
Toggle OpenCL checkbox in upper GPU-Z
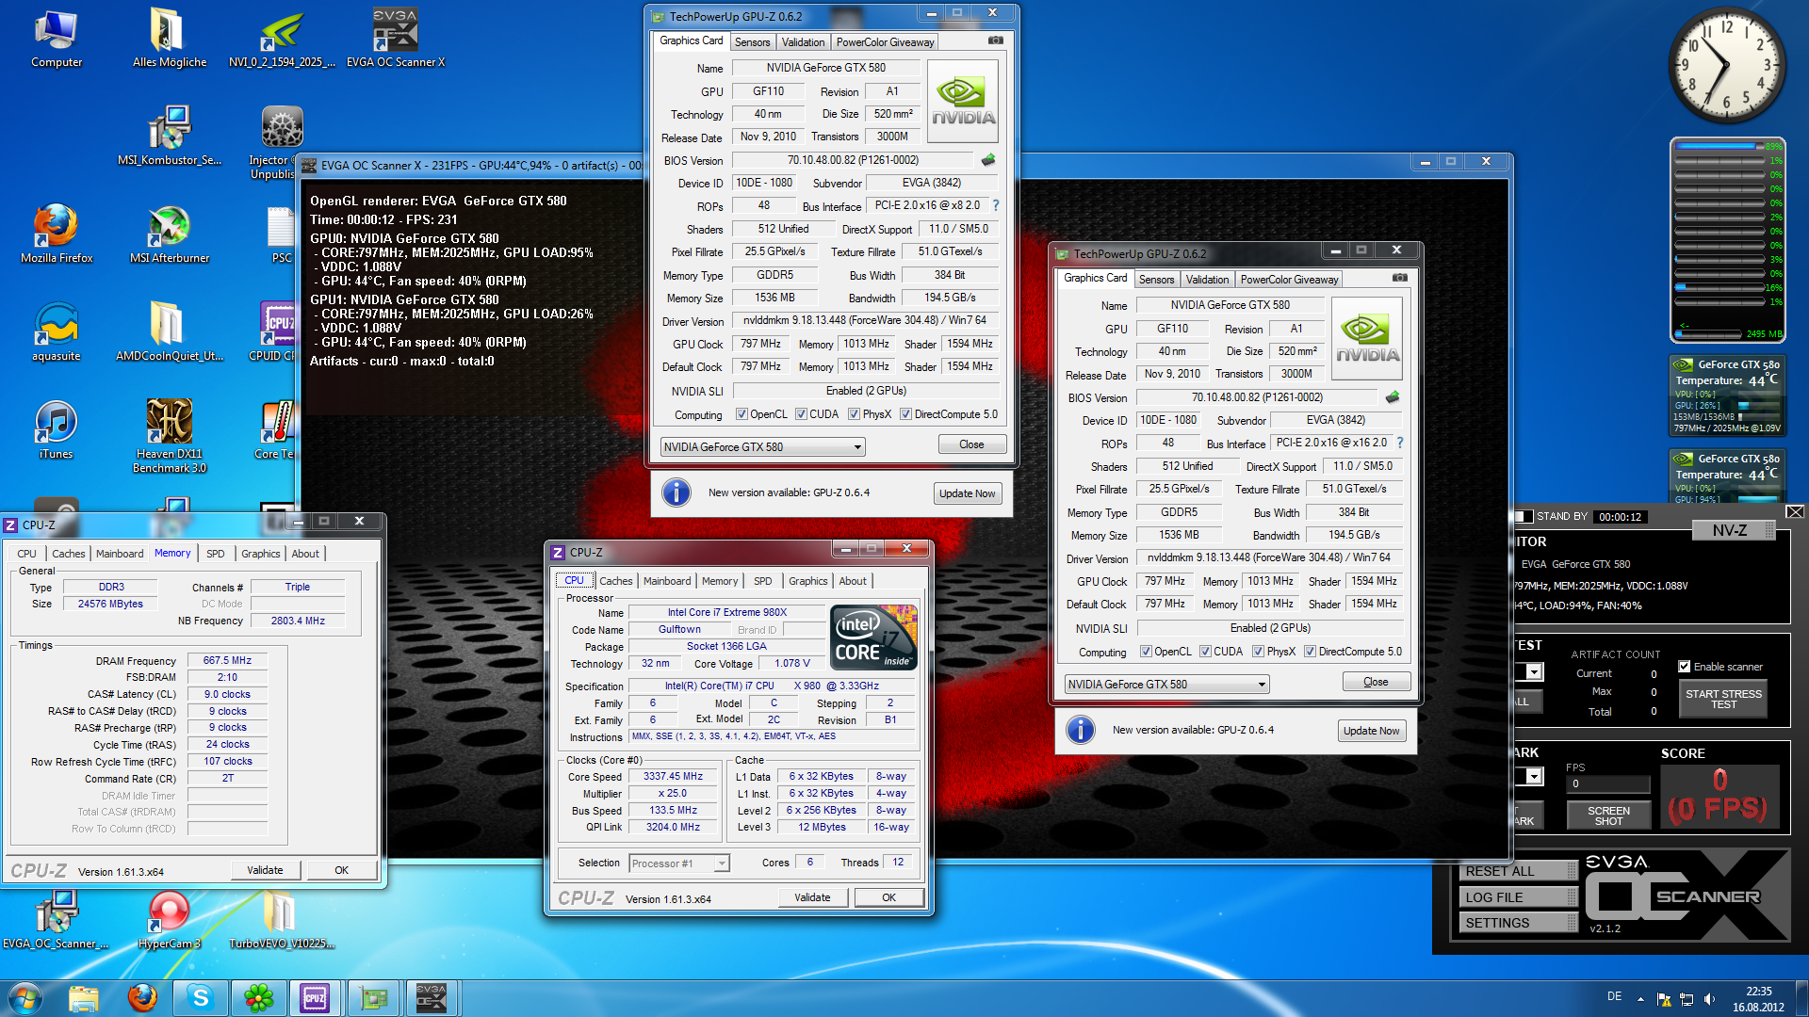tap(742, 414)
